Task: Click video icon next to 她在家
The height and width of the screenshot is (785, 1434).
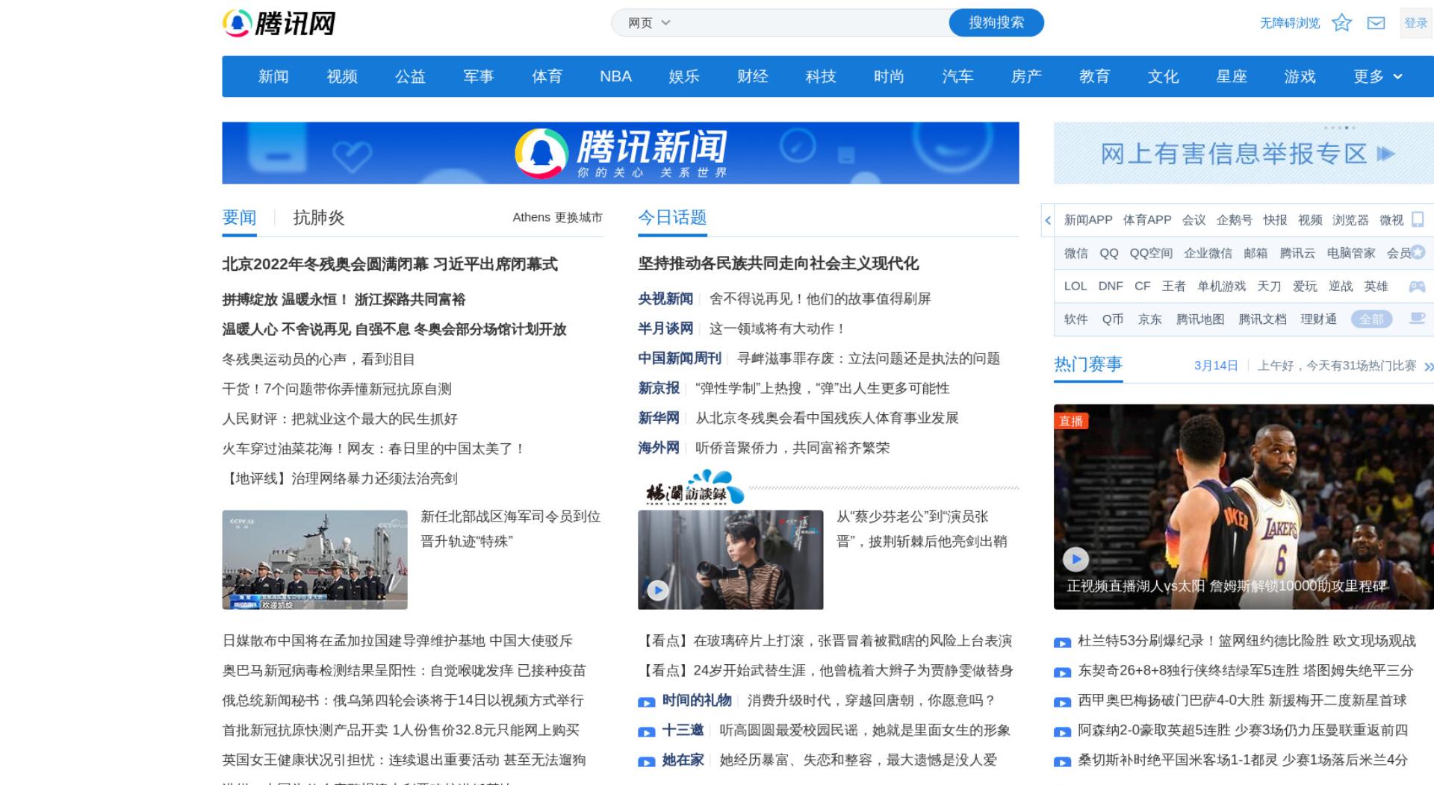Action: click(x=646, y=762)
